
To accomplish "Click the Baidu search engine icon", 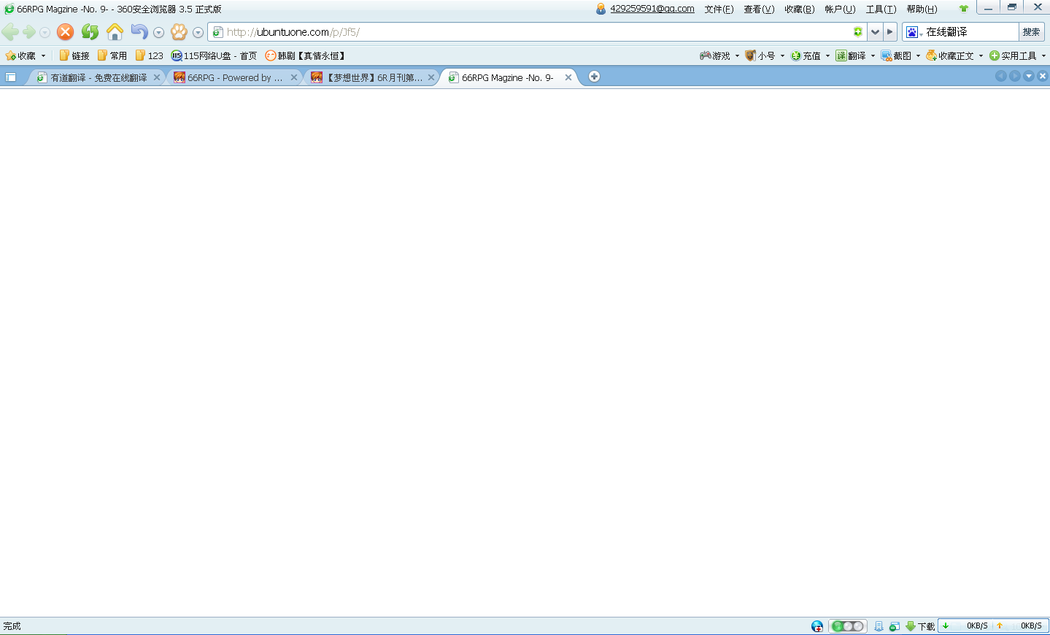I will click(912, 32).
